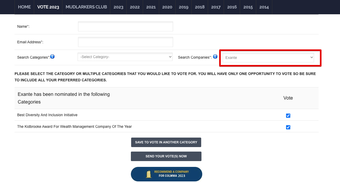Select the 2015 year tab
This screenshot has width=340, height=183.
(248, 7)
